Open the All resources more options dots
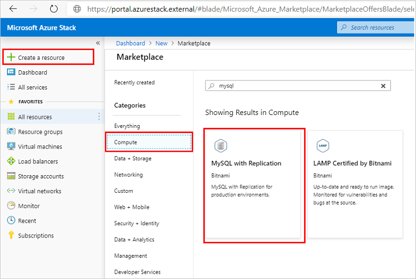The width and height of the screenshot is (416, 279). pyautogui.click(x=99, y=117)
